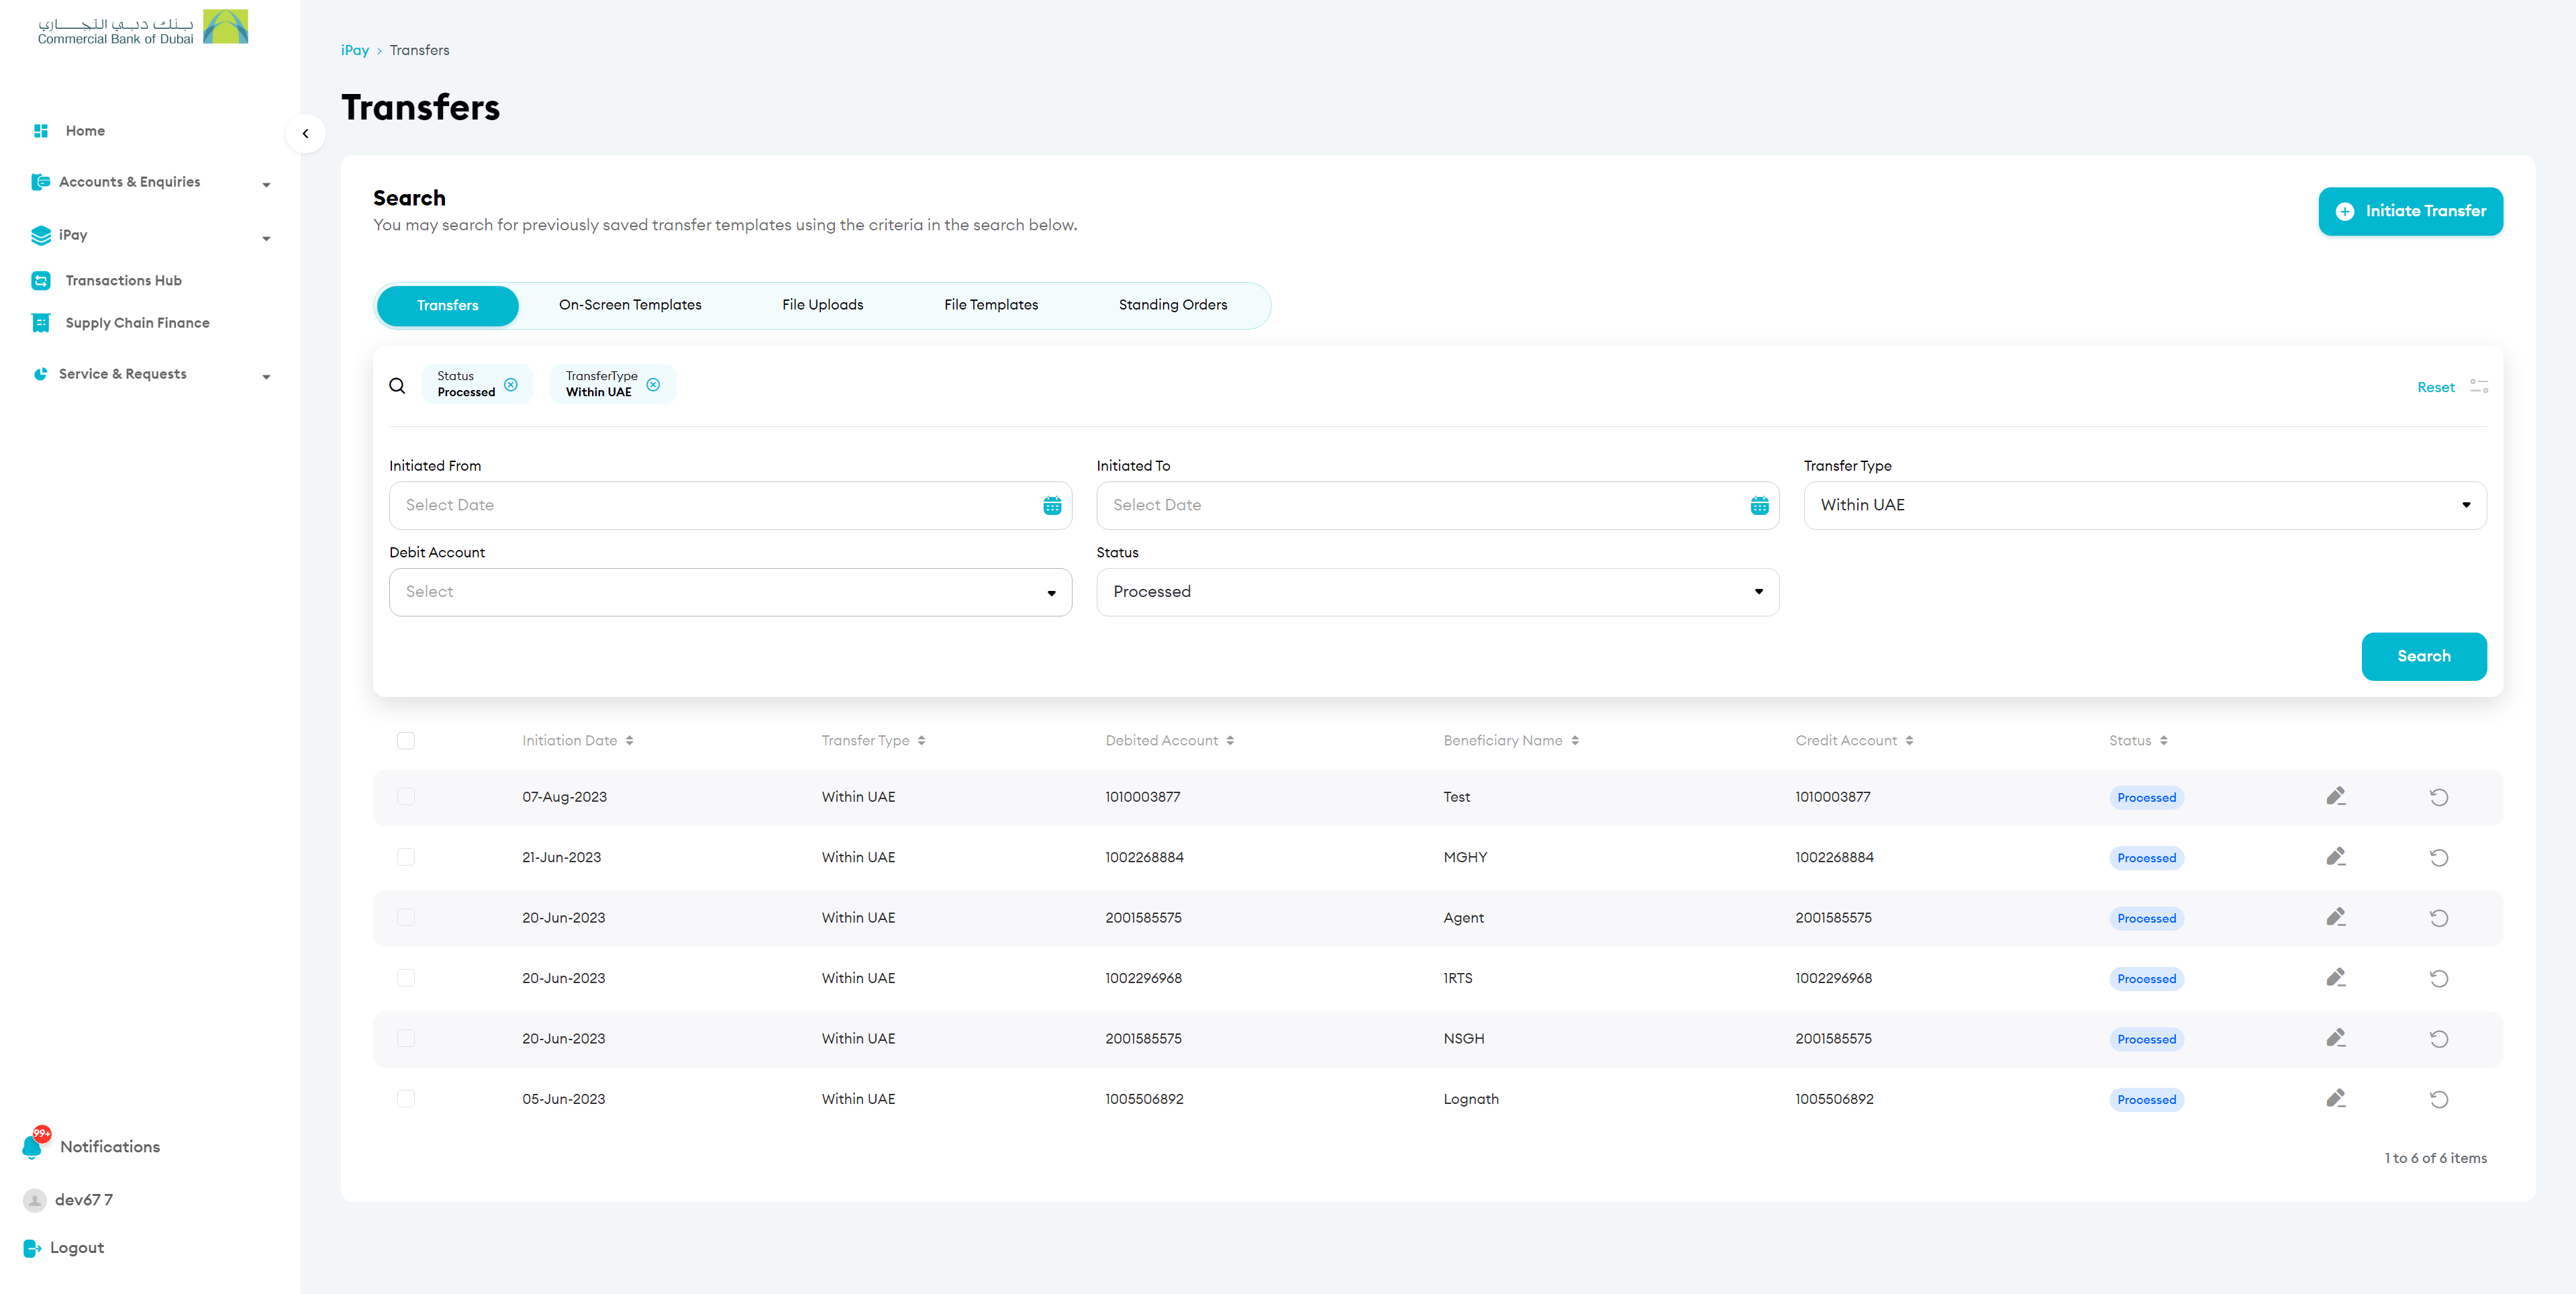This screenshot has height=1294, width=2576.
Task: Tick the select-all checkbox in table header
Action: pos(406,741)
